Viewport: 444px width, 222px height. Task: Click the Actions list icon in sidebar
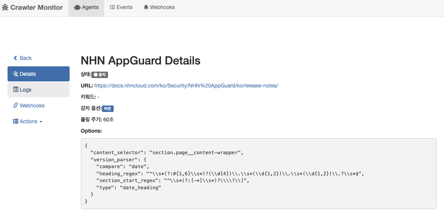(15, 121)
